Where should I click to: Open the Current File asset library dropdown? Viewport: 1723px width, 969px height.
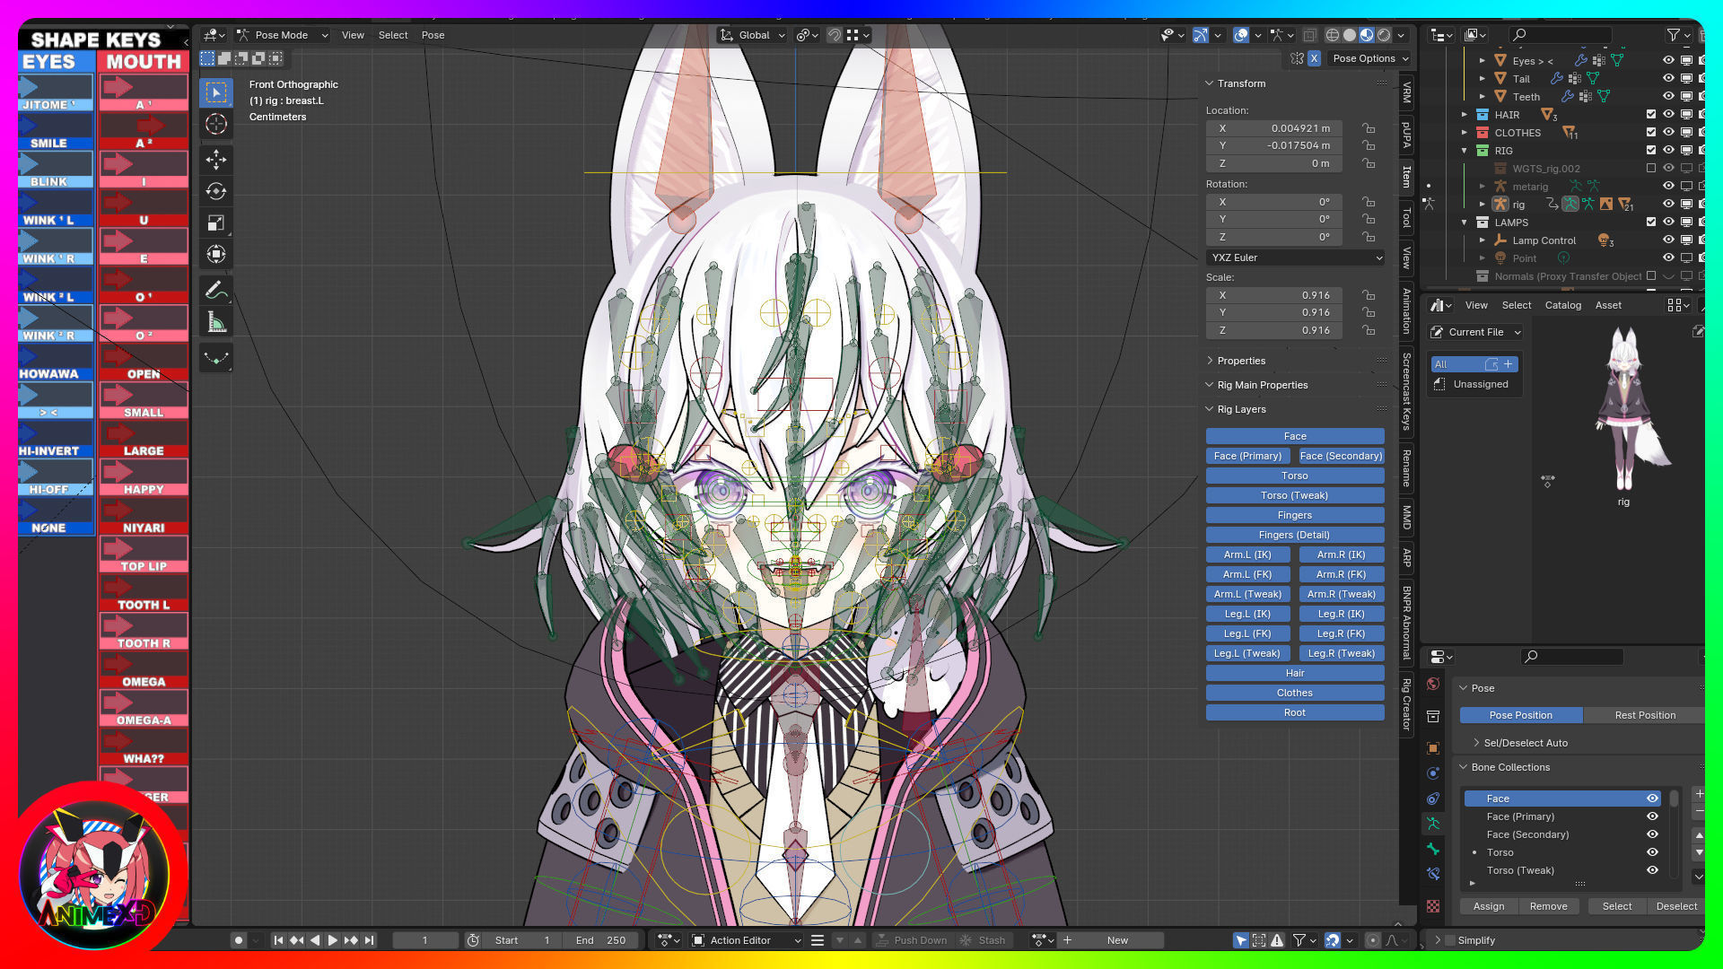pyautogui.click(x=1476, y=332)
